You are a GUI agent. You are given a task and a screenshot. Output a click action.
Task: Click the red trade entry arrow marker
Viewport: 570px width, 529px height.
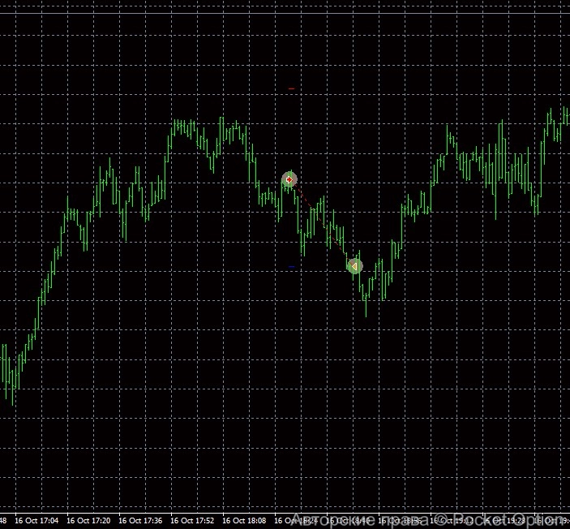(289, 179)
